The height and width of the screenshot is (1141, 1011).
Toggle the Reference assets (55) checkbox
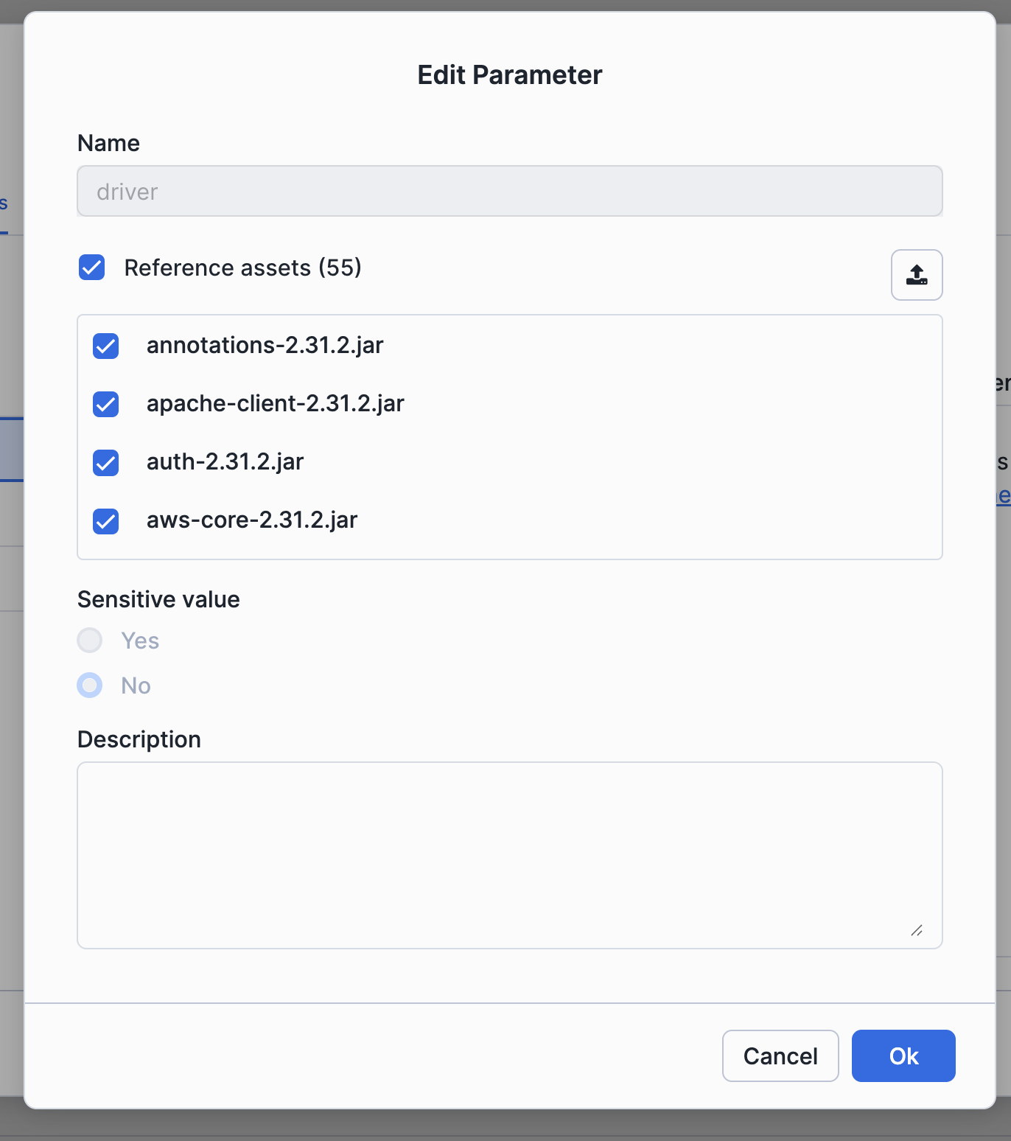(92, 268)
